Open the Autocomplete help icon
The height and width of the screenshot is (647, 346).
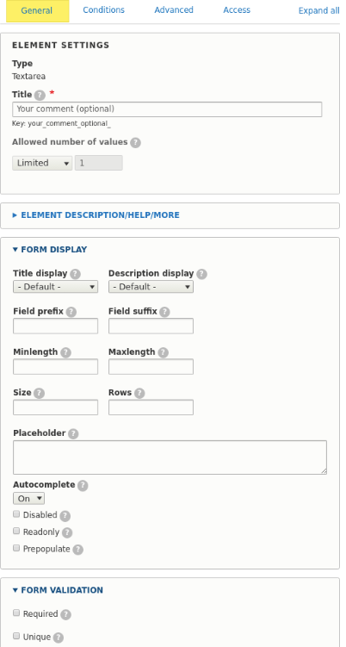pos(83,485)
